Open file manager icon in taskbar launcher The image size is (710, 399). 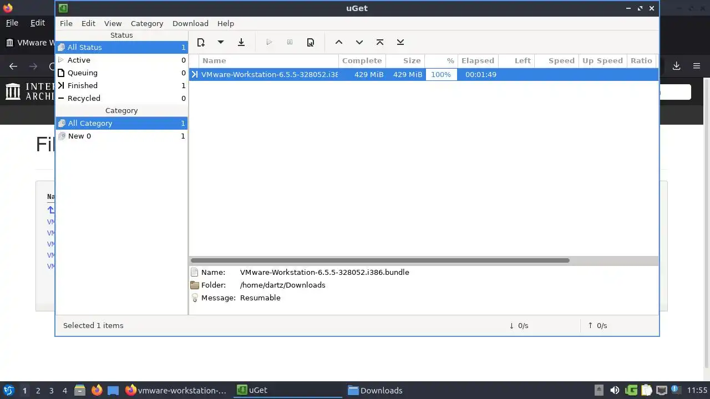[79, 390]
